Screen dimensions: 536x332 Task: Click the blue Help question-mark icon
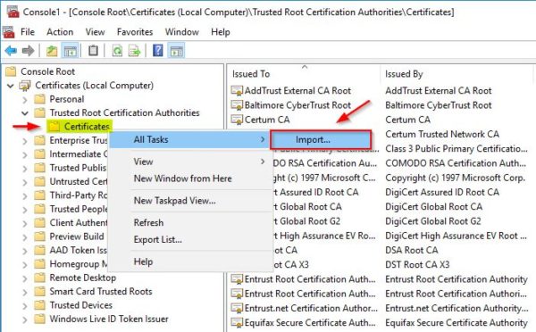(x=157, y=51)
